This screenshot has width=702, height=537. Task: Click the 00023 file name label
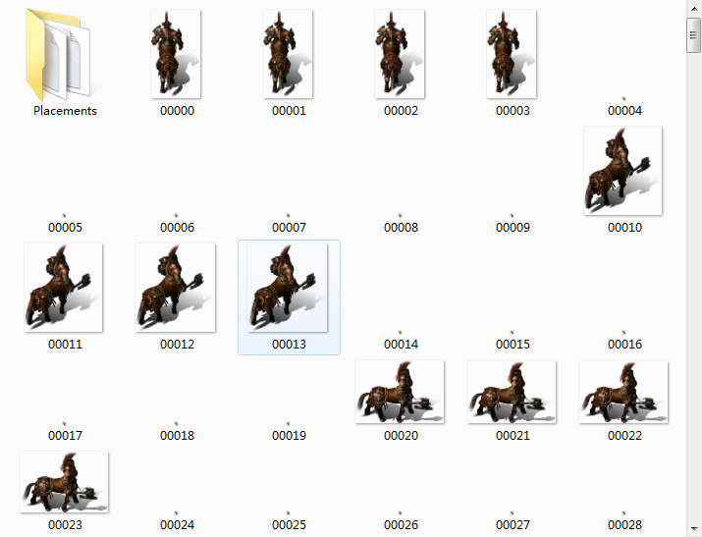click(66, 524)
